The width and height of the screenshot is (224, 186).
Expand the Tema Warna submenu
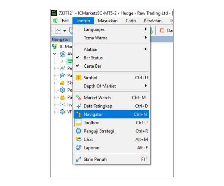click(x=111, y=38)
